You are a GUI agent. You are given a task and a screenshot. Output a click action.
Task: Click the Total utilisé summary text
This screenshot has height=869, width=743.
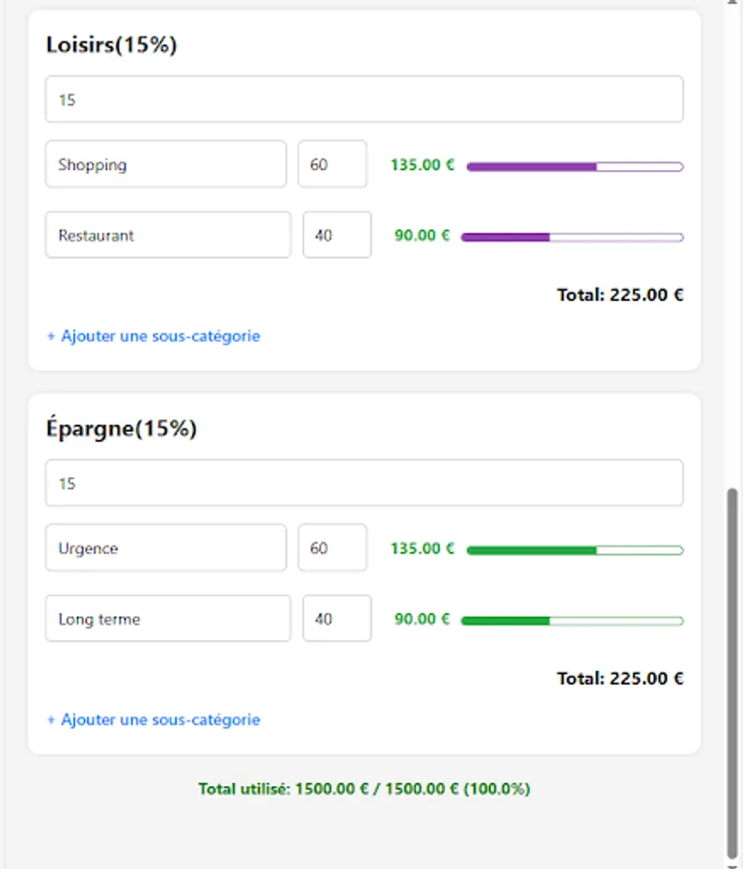pyautogui.click(x=365, y=787)
